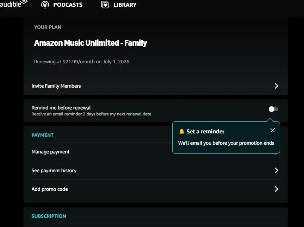Click the bell icon in reminder tooltip
The height and width of the screenshot is (227, 304).
[x=181, y=131]
